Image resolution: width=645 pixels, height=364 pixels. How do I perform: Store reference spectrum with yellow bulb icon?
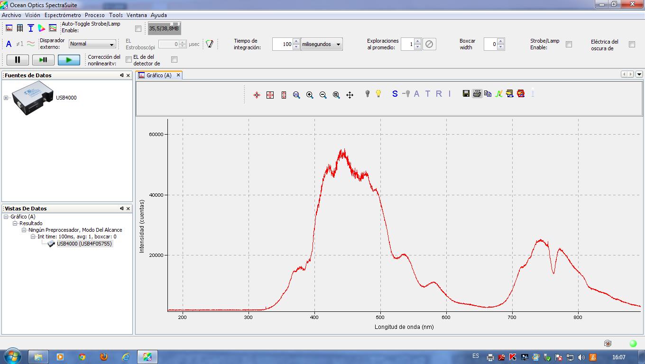[378, 93]
